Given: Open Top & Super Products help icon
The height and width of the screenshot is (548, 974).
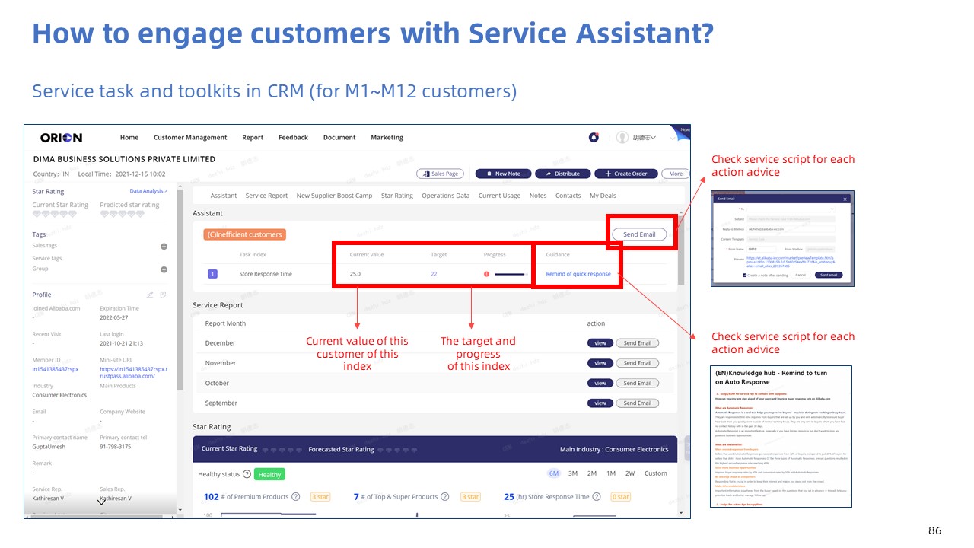Looking at the screenshot, I should [x=445, y=497].
